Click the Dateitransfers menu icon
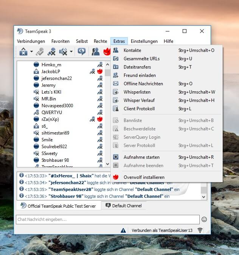Viewport: 239px width, 255px height. (x=116, y=67)
